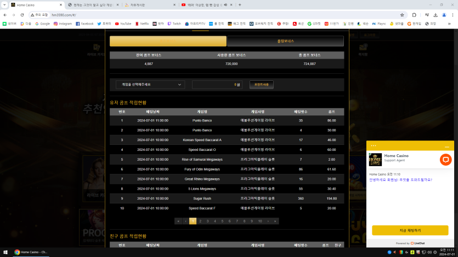Jump to the first page with «
This screenshot has height=257, width=458.
pyautogui.click(x=178, y=221)
